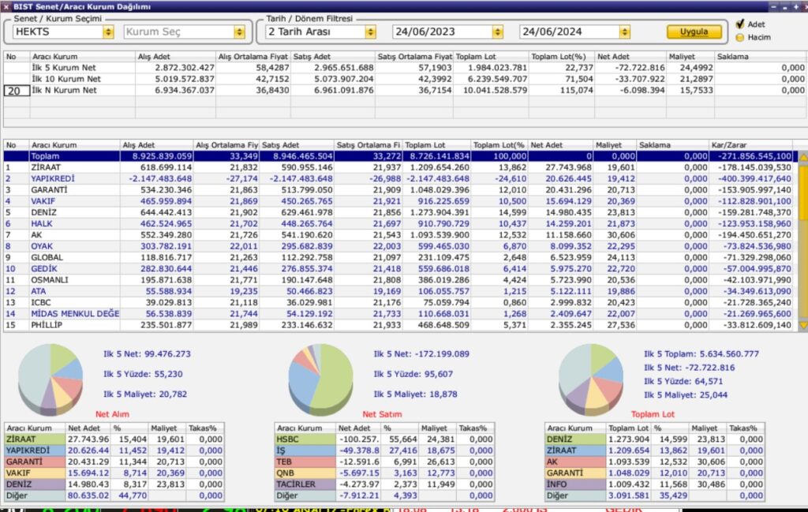Click DENİZ green swatch in Toplam Lot table
Viewport: 808px width, 512px height.
click(x=575, y=439)
